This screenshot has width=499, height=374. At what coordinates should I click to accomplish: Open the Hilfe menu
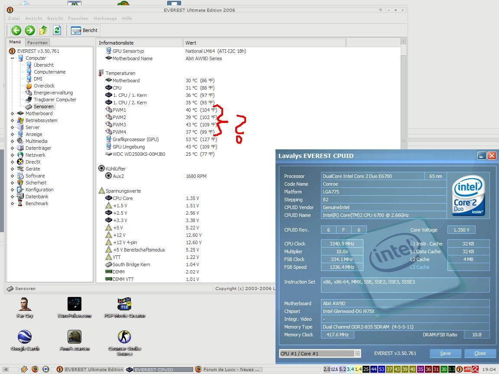127,19
